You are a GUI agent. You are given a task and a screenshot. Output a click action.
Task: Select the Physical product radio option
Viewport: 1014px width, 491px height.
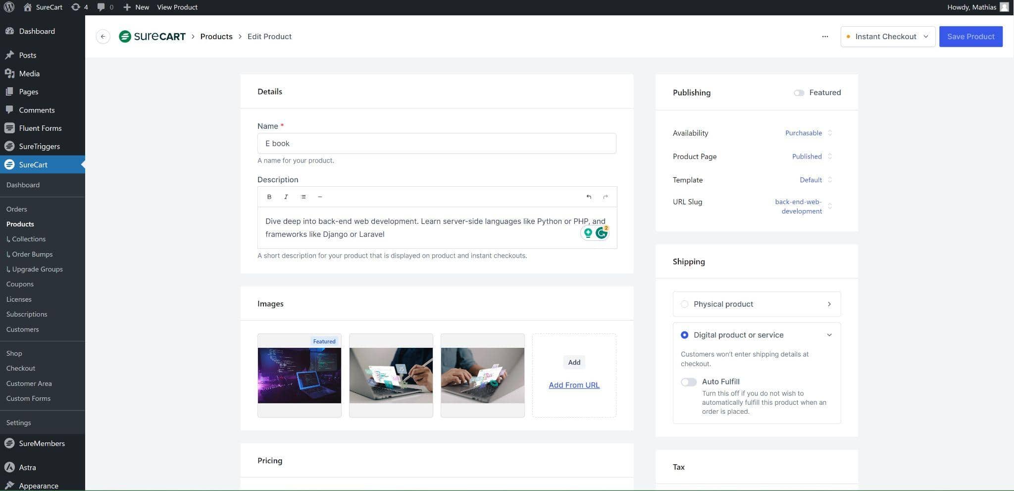click(x=684, y=304)
